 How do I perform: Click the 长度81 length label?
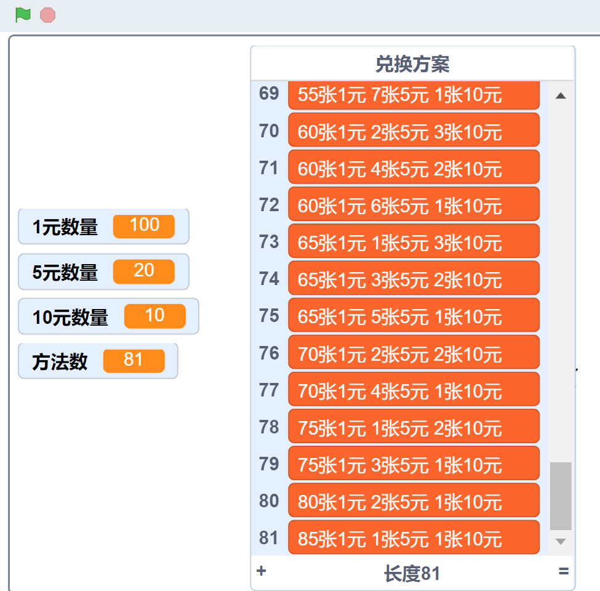412,574
